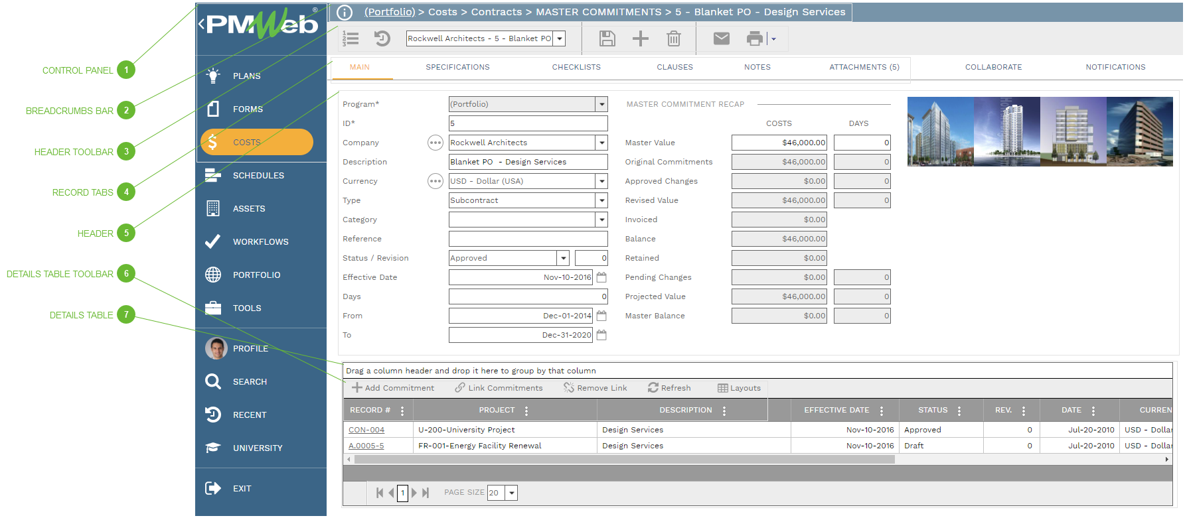Click the printer icon in header toolbar
The width and height of the screenshot is (1185, 518).
click(755, 38)
